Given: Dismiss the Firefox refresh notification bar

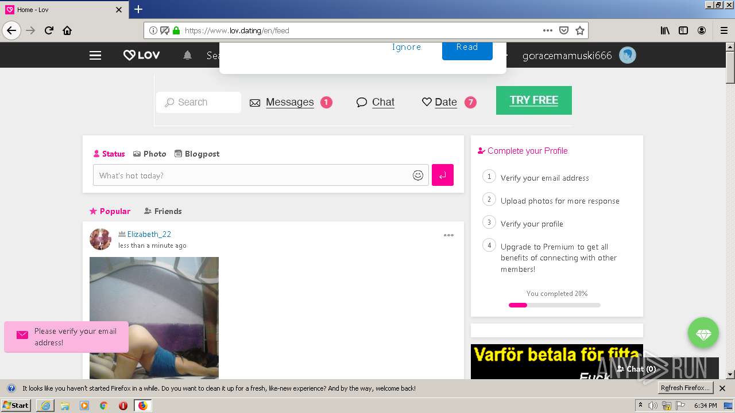Looking at the screenshot, I should pyautogui.click(x=722, y=388).
